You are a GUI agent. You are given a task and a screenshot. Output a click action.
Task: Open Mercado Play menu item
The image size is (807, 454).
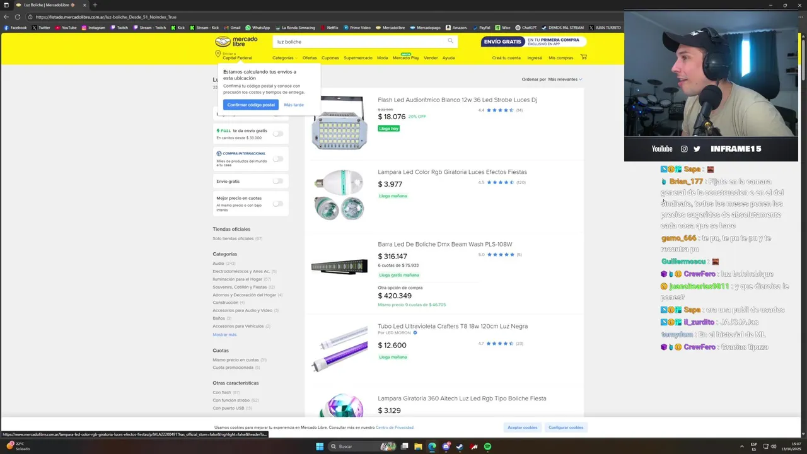pos(405,58)
